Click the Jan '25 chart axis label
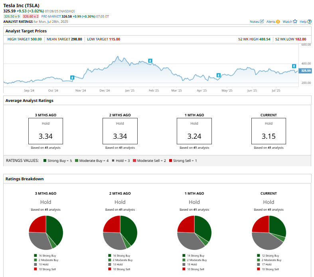Viewport: 314px width, 277px height. coord(130,90)
